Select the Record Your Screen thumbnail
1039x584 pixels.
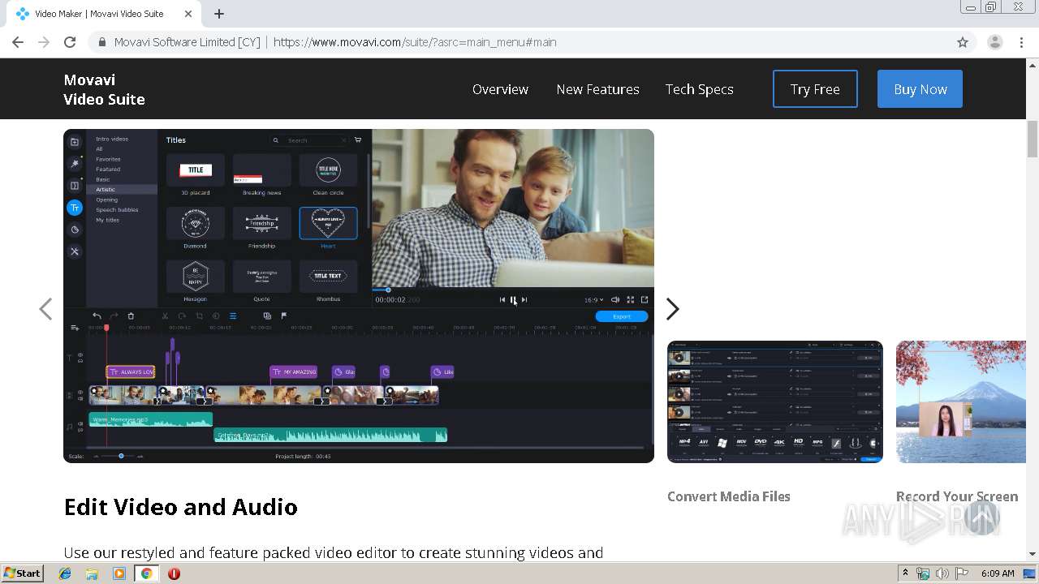tap(961, 401)
